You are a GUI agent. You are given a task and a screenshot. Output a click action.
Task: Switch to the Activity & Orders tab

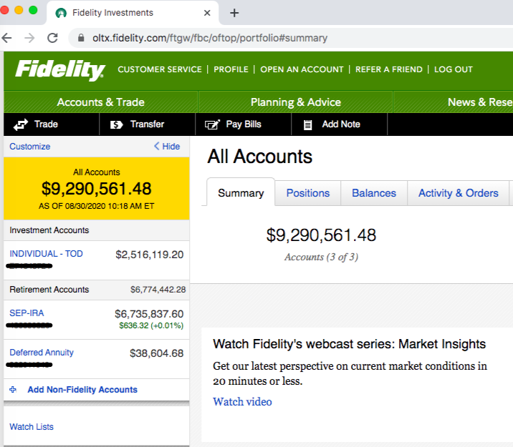[x=459, y=193]
